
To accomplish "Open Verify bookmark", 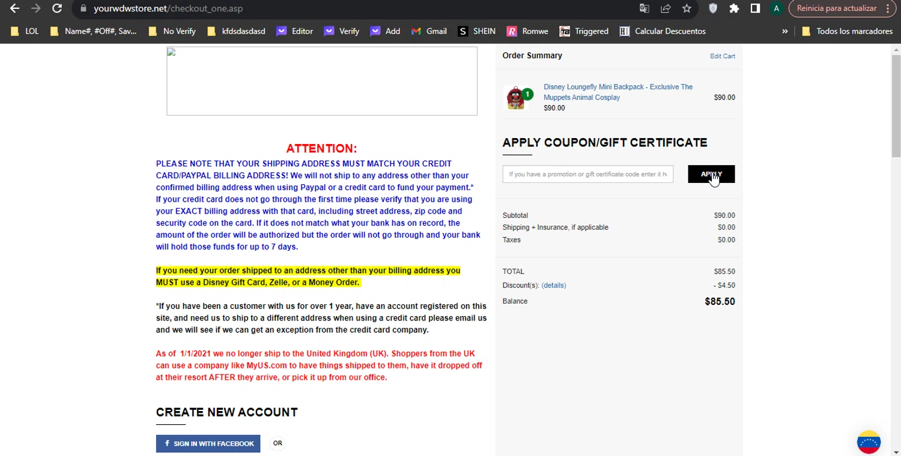I will (342, 31).
